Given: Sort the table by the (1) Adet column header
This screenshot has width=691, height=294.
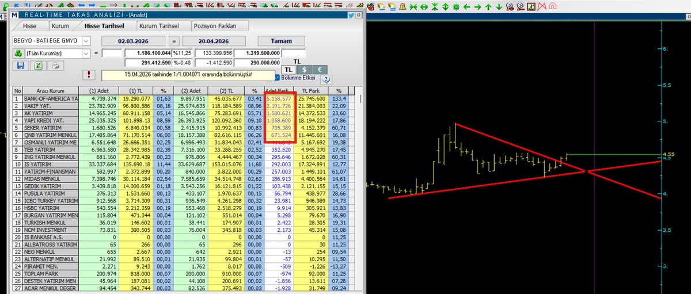Looking at the screenshot, I should pos(98,91).
